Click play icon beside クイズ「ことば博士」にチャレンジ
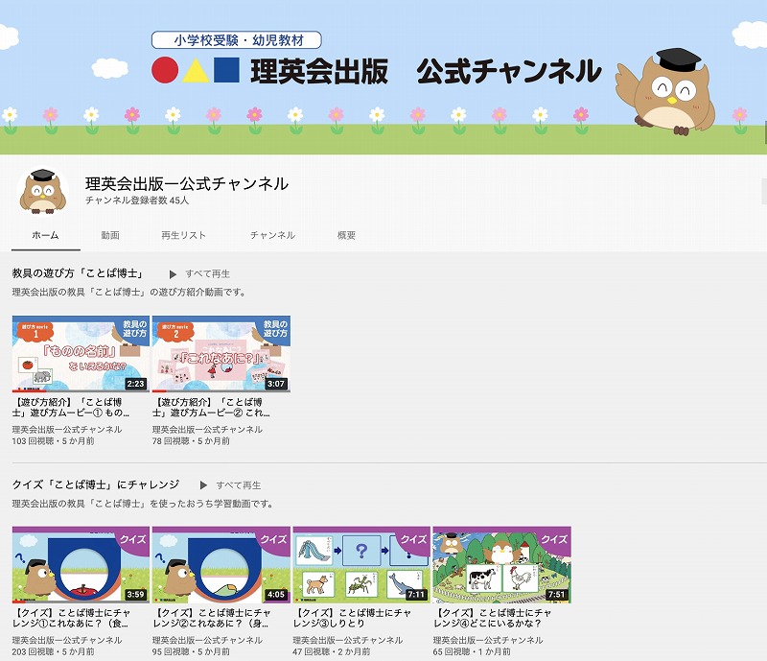 [203, 485]
